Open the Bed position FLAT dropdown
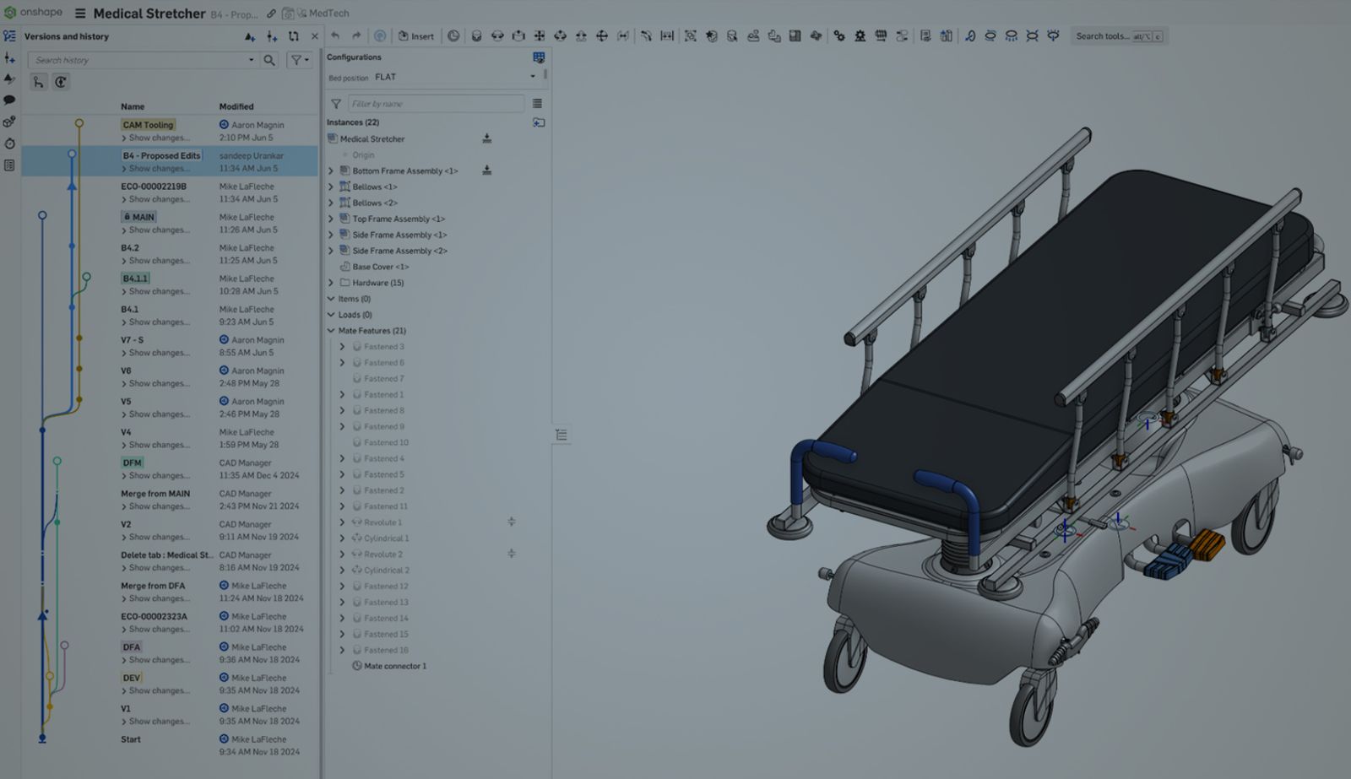 pyautogui.click(x=533, y=77)
